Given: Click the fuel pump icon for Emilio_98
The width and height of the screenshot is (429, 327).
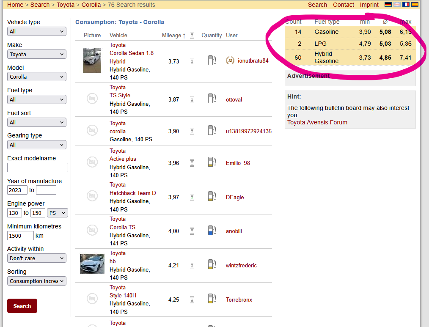Looking at the screenshot, I should tap(212, 162).
